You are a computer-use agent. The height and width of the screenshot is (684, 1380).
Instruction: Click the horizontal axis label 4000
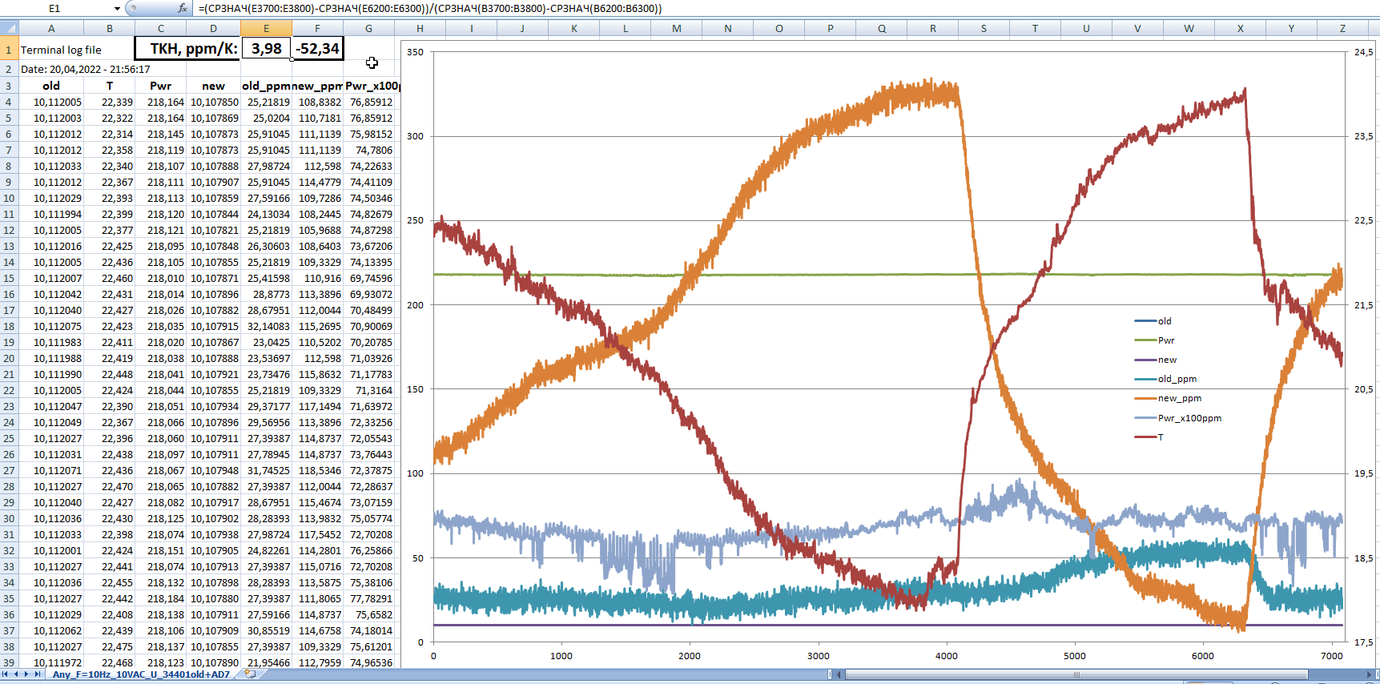click(946, 656)
